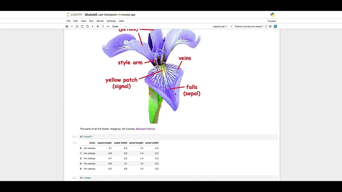The image size is (342, 192).
Task: Open the File menu
Action: (x=68, y=21)
